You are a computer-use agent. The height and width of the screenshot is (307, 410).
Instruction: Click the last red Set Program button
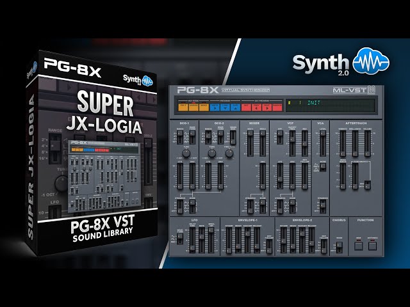click(277, 107)
